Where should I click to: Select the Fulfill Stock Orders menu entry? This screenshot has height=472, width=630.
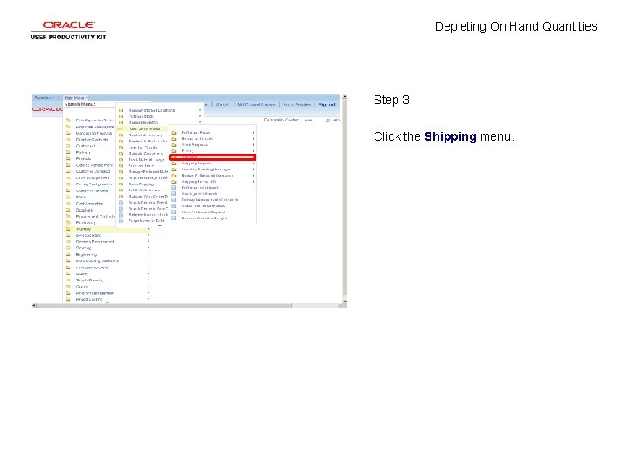(x=143, y=128)
